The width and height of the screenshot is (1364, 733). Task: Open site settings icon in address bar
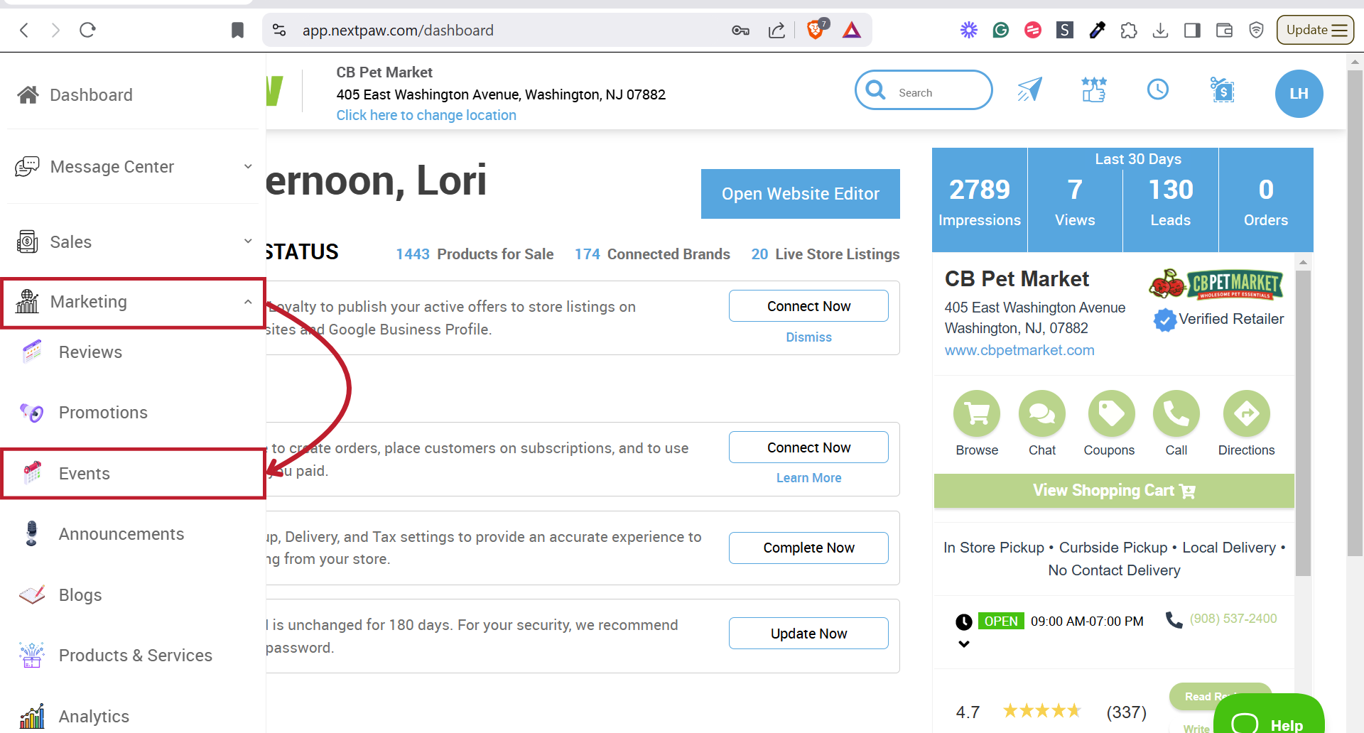(x=279, y=30)
